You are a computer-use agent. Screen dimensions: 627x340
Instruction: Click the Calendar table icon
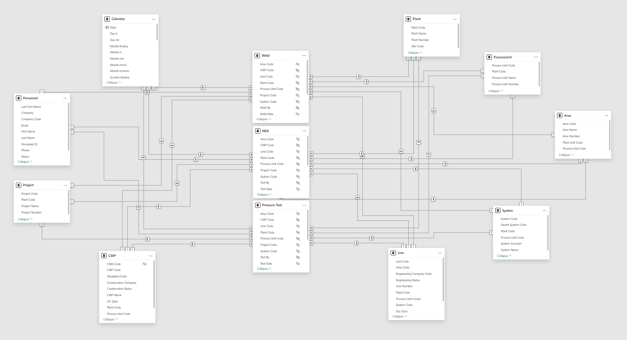[107, 19]
